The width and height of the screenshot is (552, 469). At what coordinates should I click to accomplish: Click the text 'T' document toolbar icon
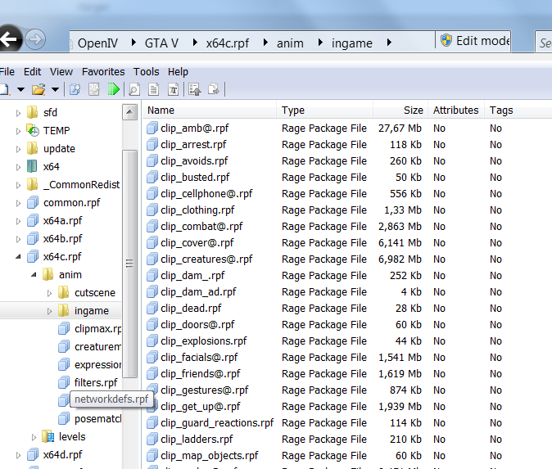[173, 89]
